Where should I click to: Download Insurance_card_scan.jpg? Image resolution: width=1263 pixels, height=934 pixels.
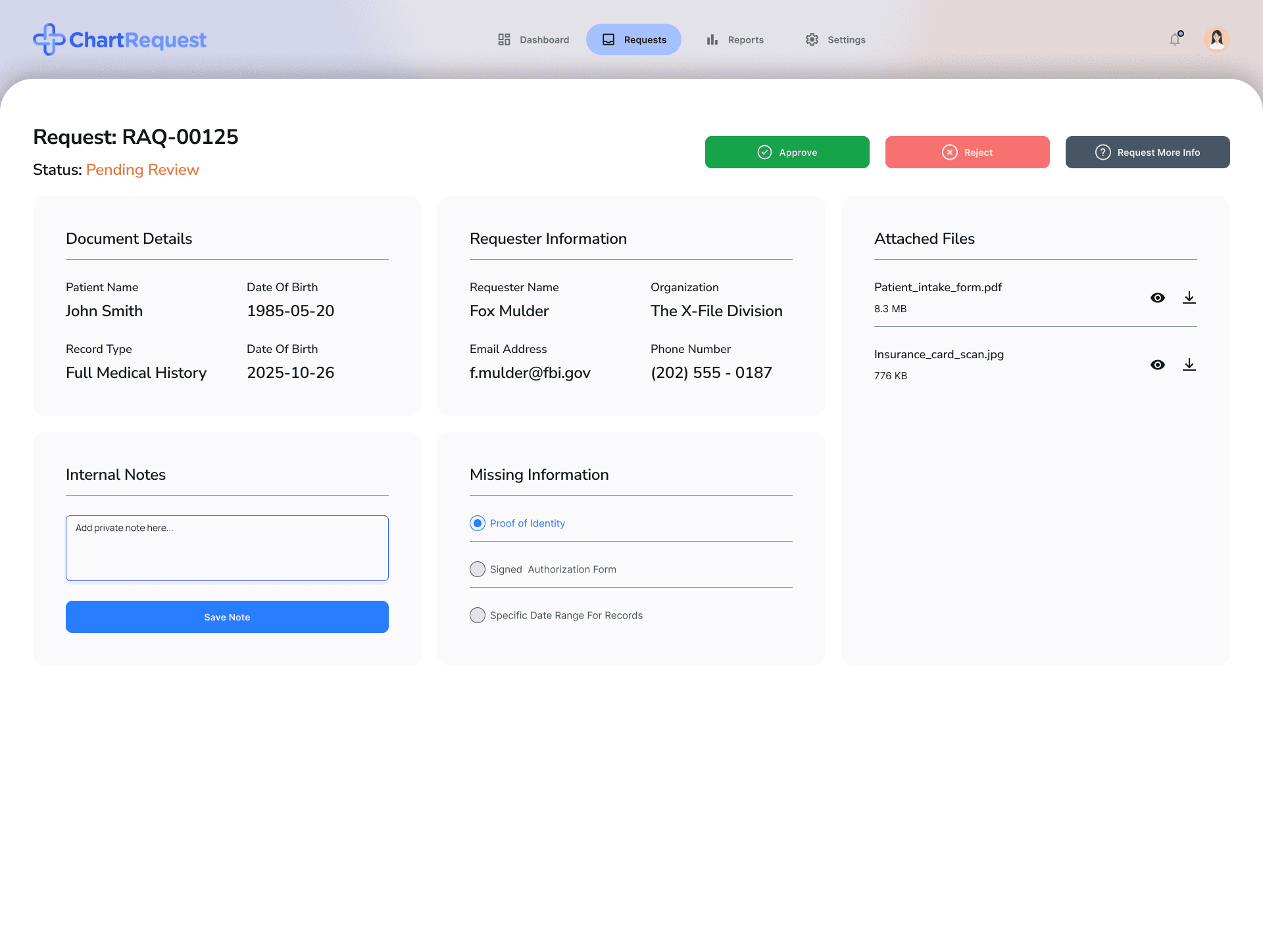point(1189,365)
